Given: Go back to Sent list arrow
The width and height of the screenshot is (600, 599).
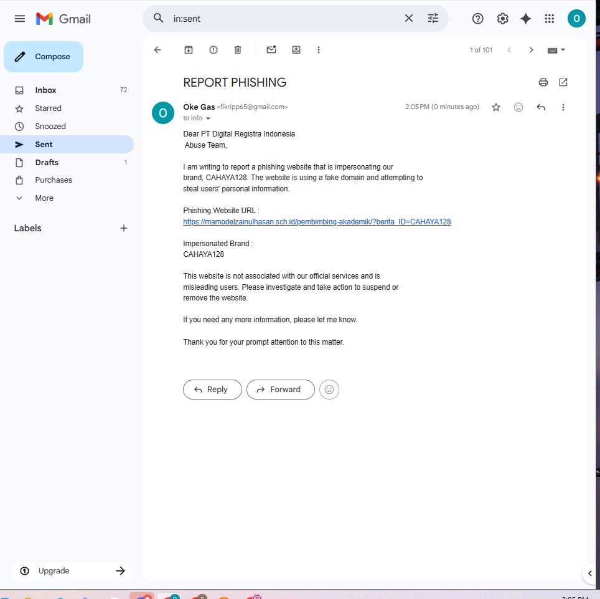Looking at the screenshot, I should 157,50.
